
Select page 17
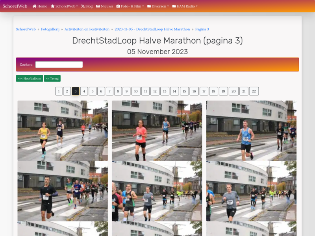(204, 91)
